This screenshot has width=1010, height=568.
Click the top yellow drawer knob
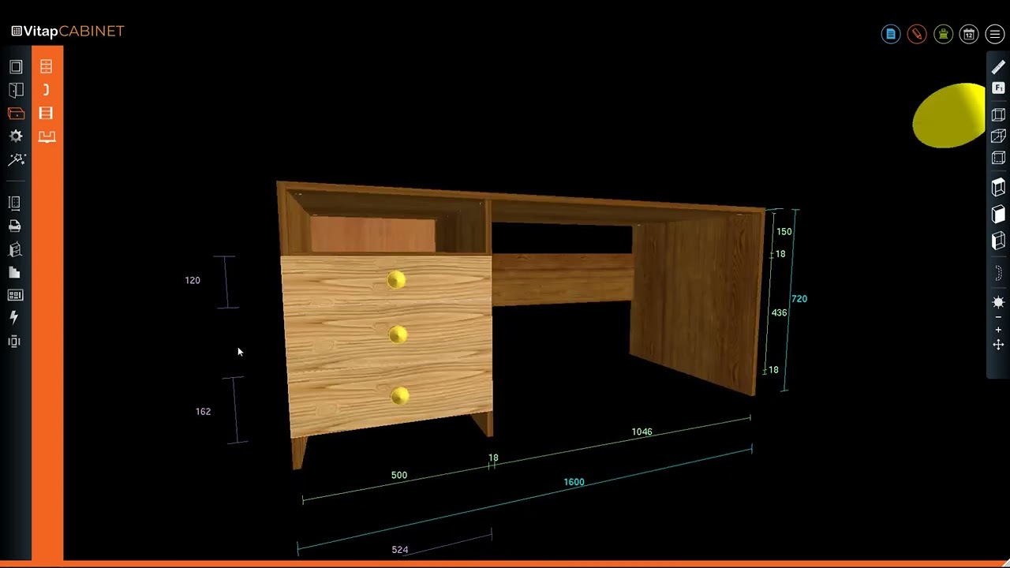(x=397, y=280)
